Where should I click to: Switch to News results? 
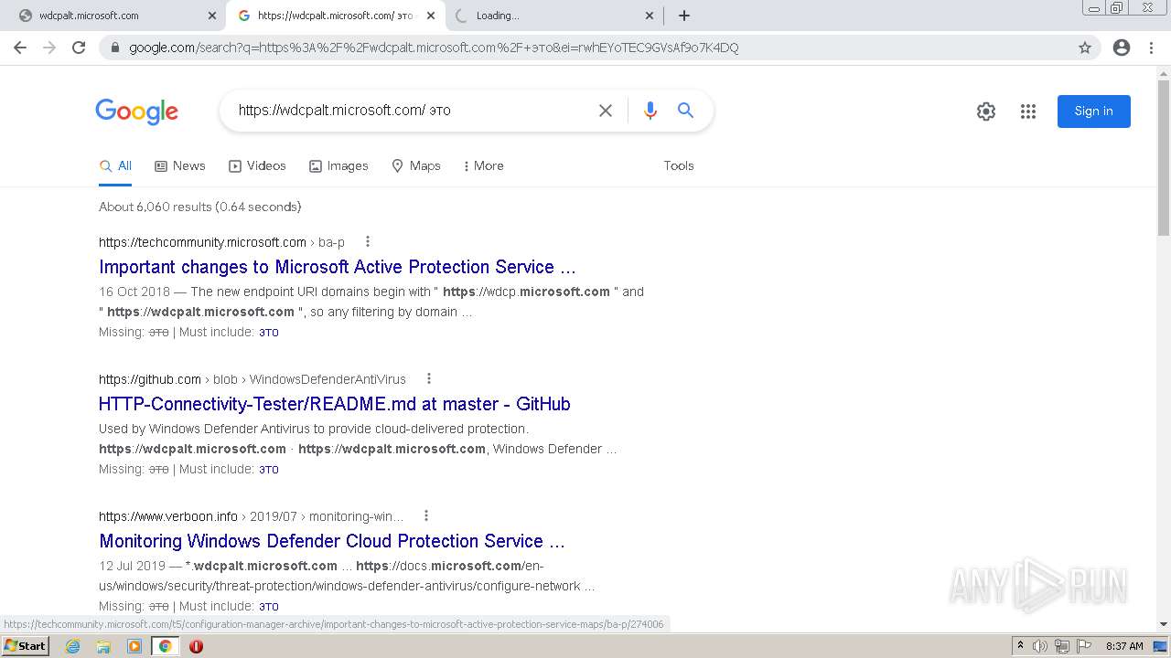pos(180,165)
